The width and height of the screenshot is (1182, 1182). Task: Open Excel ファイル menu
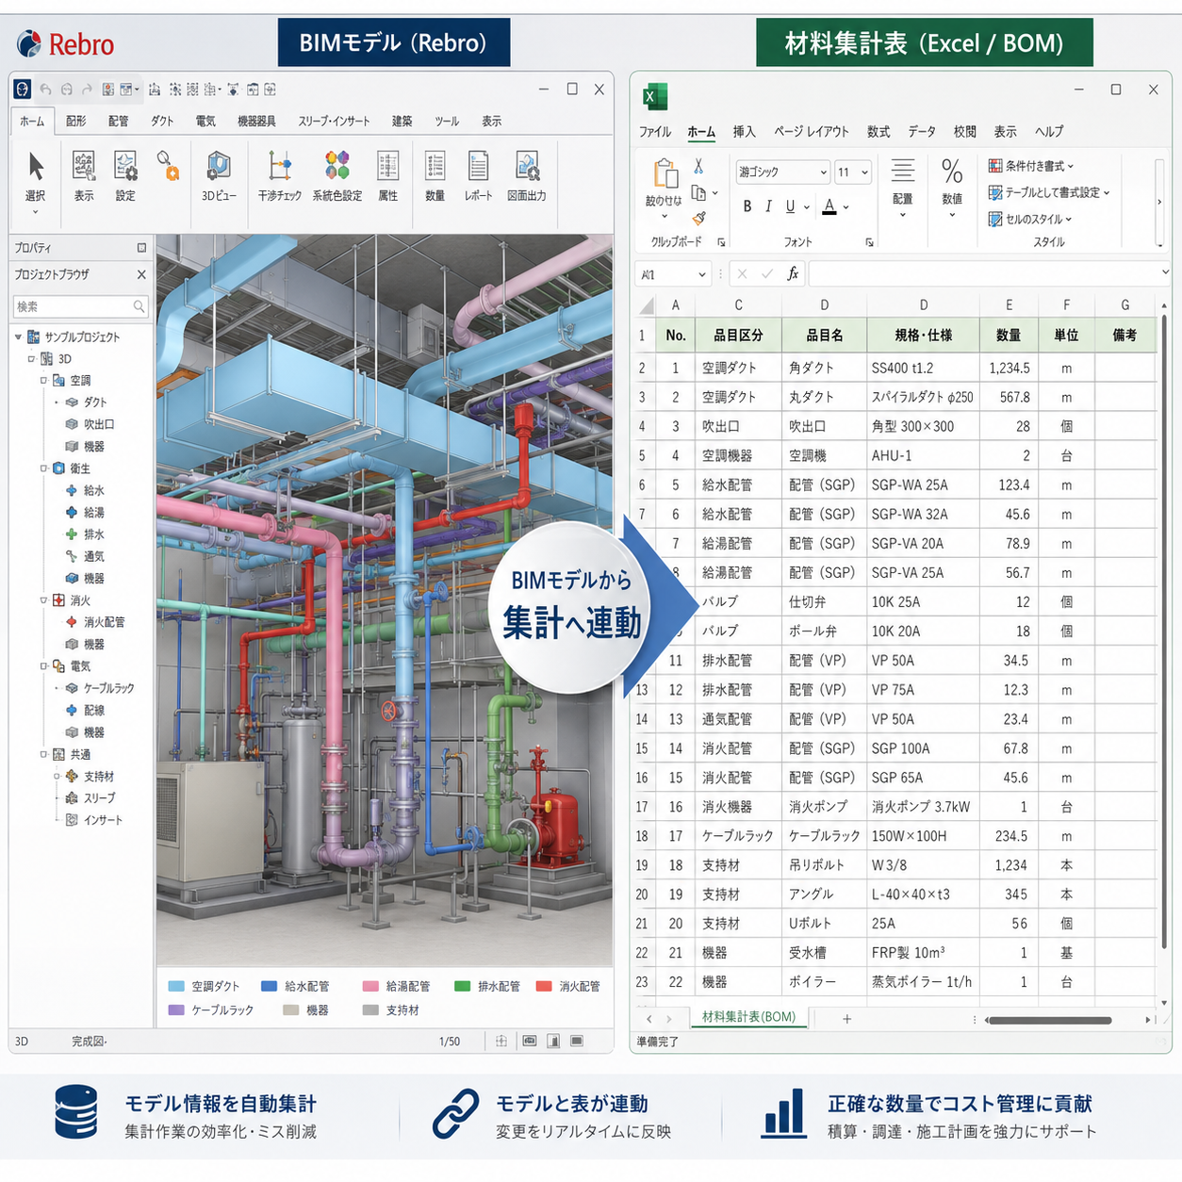(655, 132)
